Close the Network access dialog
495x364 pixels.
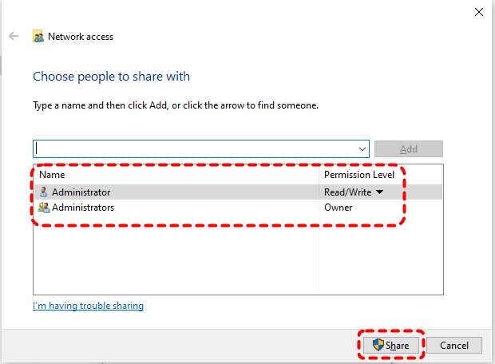pos(478,12)
